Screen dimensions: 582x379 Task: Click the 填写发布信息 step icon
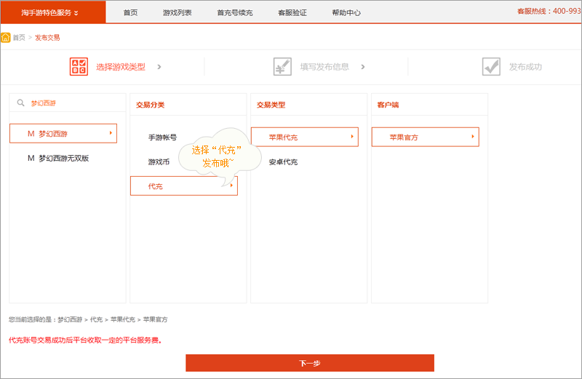point(282,67)
